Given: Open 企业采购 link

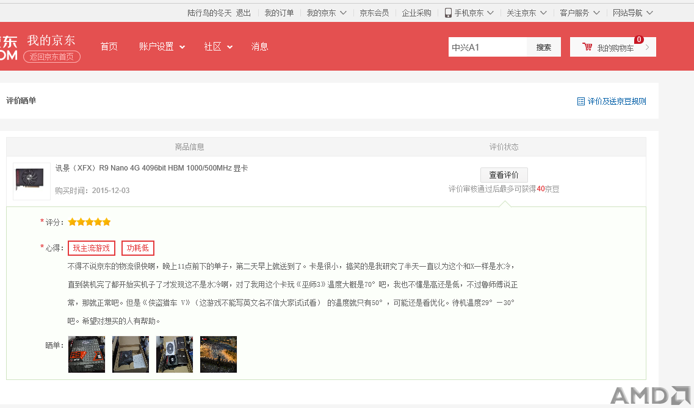Looking at the screenshot, I should tap(416, 13).
